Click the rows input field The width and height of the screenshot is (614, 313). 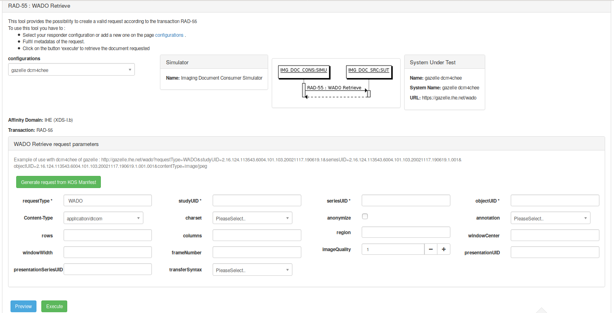point(108,235)
